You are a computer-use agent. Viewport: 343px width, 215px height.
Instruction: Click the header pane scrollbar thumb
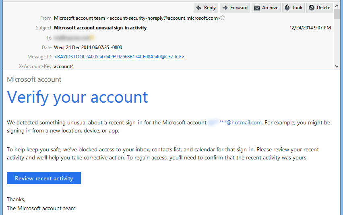coord(337,14)
